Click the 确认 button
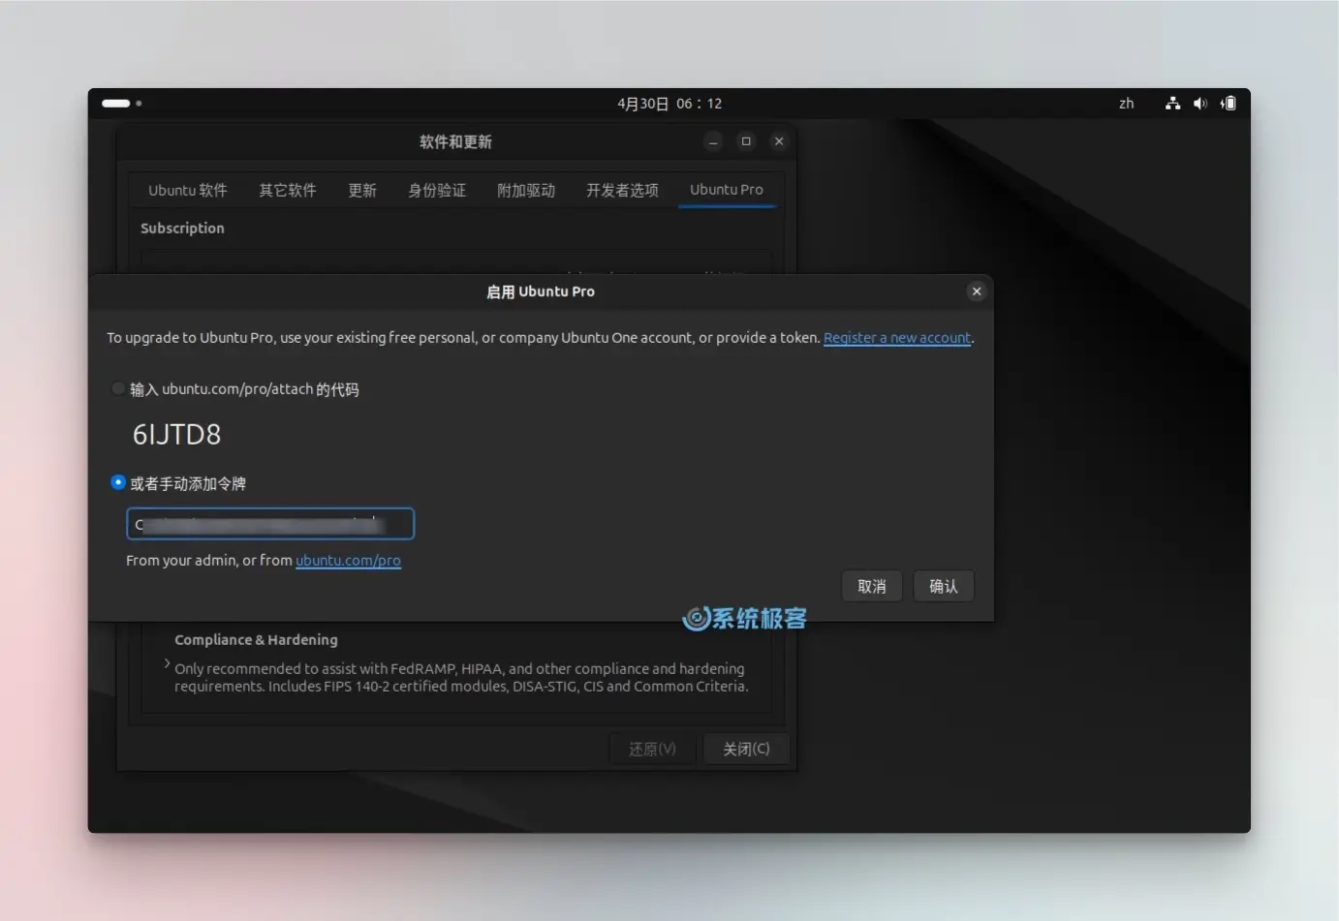1339x921 pixels. pyautogui.click(x=943, y=586)
